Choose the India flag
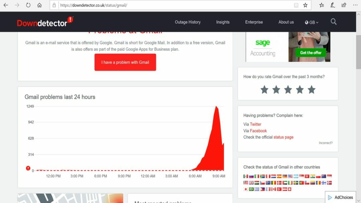This screenshot has height=203, width=361. point(313,176)
